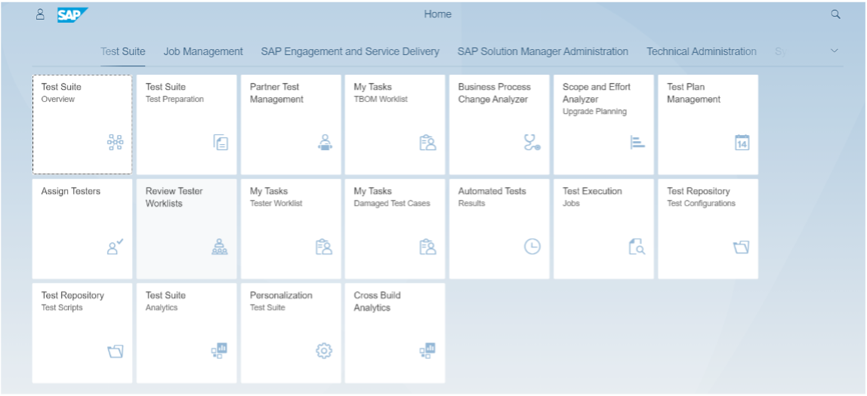Click the folder icon on Test Repository Test Scripts
Image resolution: width=867 pixels, height=396 pixels.
(115, 351)
